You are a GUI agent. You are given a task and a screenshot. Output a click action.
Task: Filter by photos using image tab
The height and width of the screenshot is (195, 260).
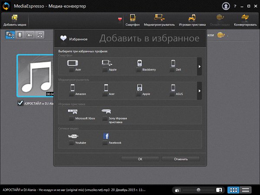click(29, 35)
